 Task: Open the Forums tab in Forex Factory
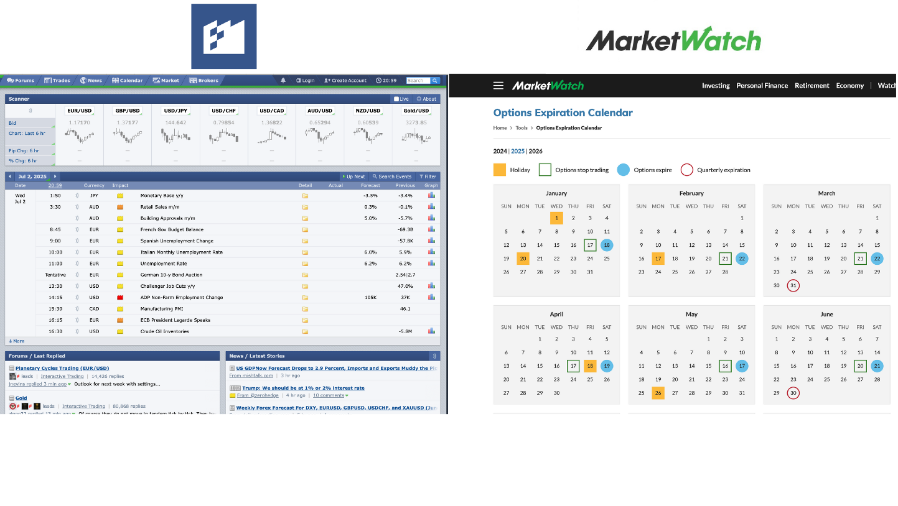pos(21,80)
